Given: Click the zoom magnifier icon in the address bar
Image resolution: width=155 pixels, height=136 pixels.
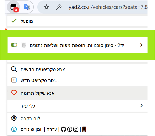Looking at the screenshot, I should tap(59, 7).
